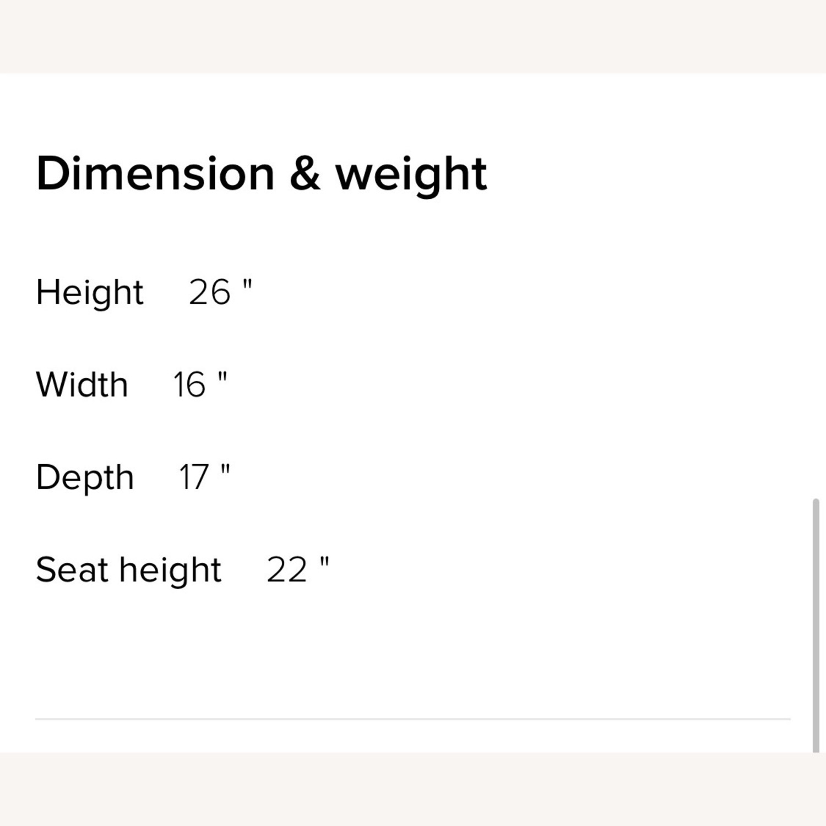Select the Seat height label

(x=128, y=569)
